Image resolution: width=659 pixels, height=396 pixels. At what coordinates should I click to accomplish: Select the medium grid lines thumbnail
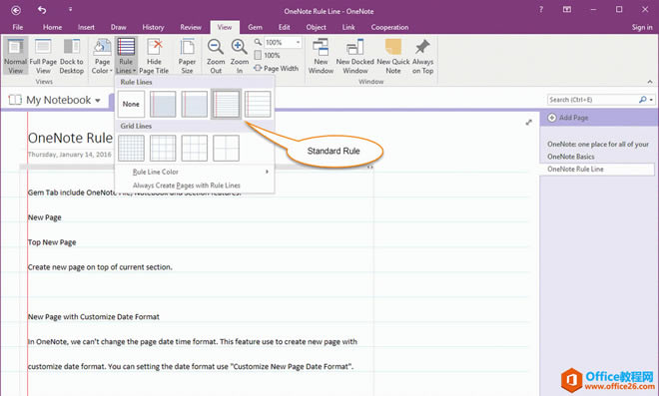[163, 148]
